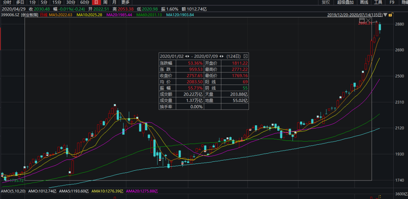Click the 超级叠加 overlay button

tap(345, 2)
